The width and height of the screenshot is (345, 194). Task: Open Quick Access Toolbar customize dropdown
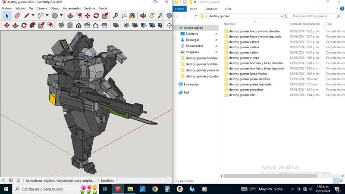pos(195,2)
